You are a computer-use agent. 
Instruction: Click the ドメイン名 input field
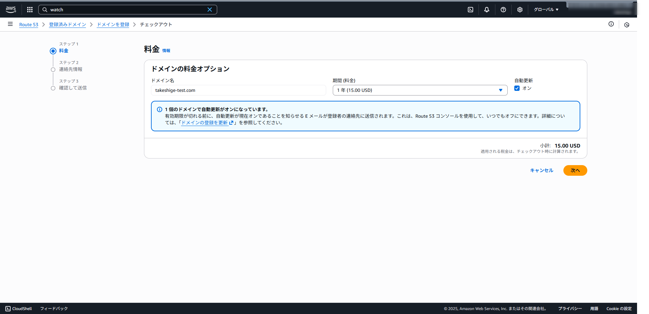coord(238,90)
